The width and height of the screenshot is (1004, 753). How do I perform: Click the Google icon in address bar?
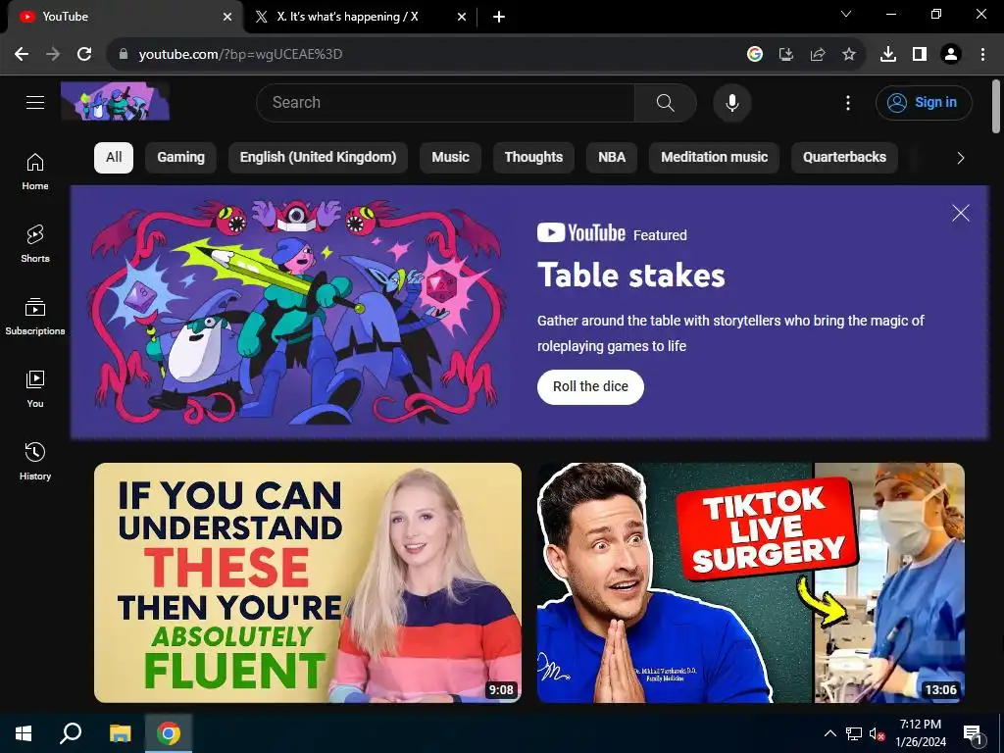755,55
